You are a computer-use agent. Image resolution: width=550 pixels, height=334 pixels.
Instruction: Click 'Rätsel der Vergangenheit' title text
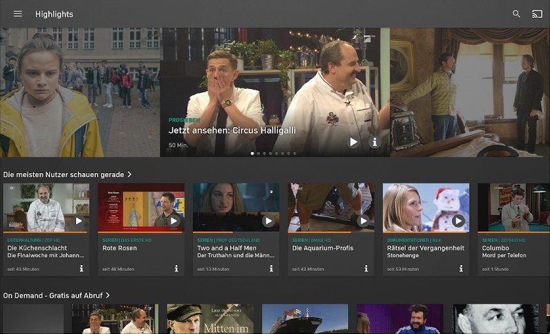425,248
